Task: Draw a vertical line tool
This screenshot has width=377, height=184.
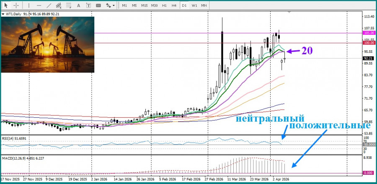Action: click(28, 5)
